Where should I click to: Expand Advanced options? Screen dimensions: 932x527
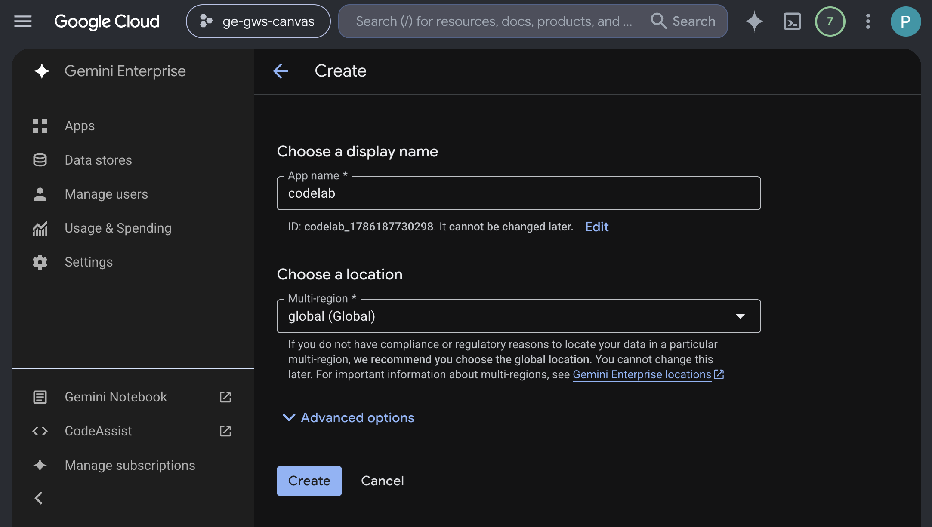click(348, 417)
